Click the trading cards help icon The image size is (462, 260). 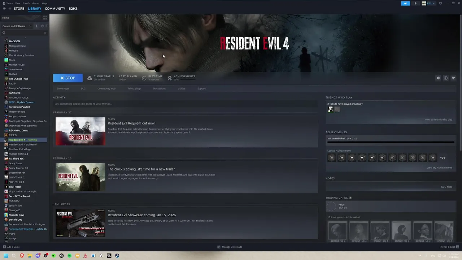point(350,198)
